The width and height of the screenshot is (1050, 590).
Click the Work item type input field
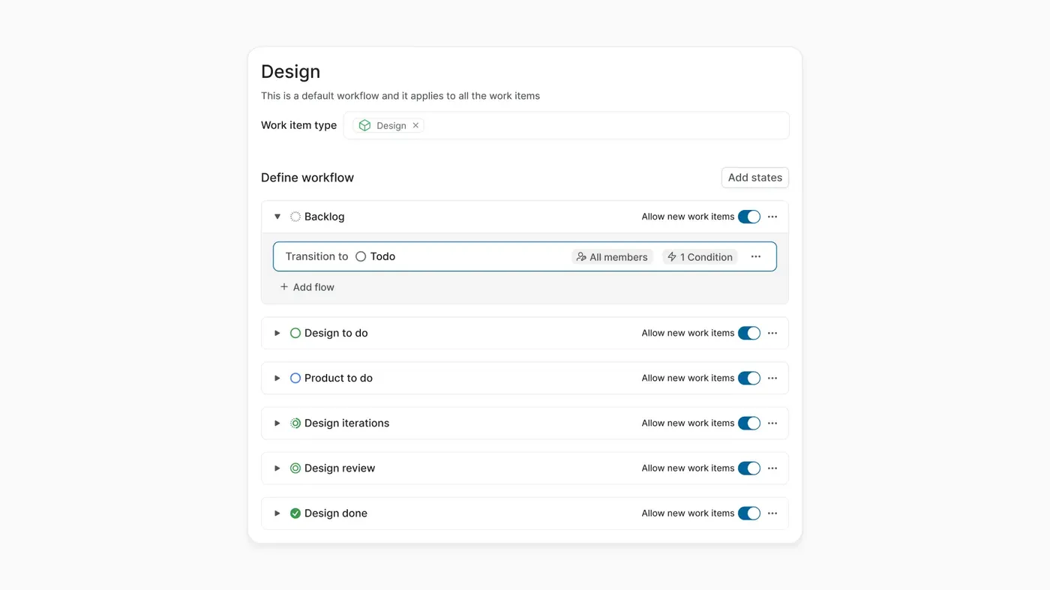click(566, 125)
